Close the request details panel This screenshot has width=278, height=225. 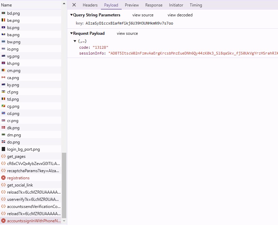74,5
